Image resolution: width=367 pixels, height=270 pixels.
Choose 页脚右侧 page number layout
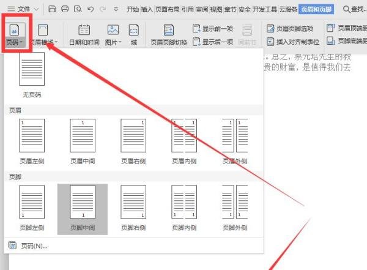(x=133, y=208)
